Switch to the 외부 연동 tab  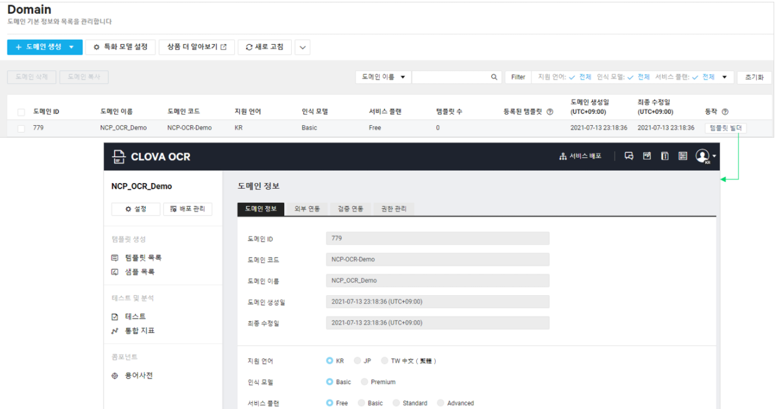(307, 209)
